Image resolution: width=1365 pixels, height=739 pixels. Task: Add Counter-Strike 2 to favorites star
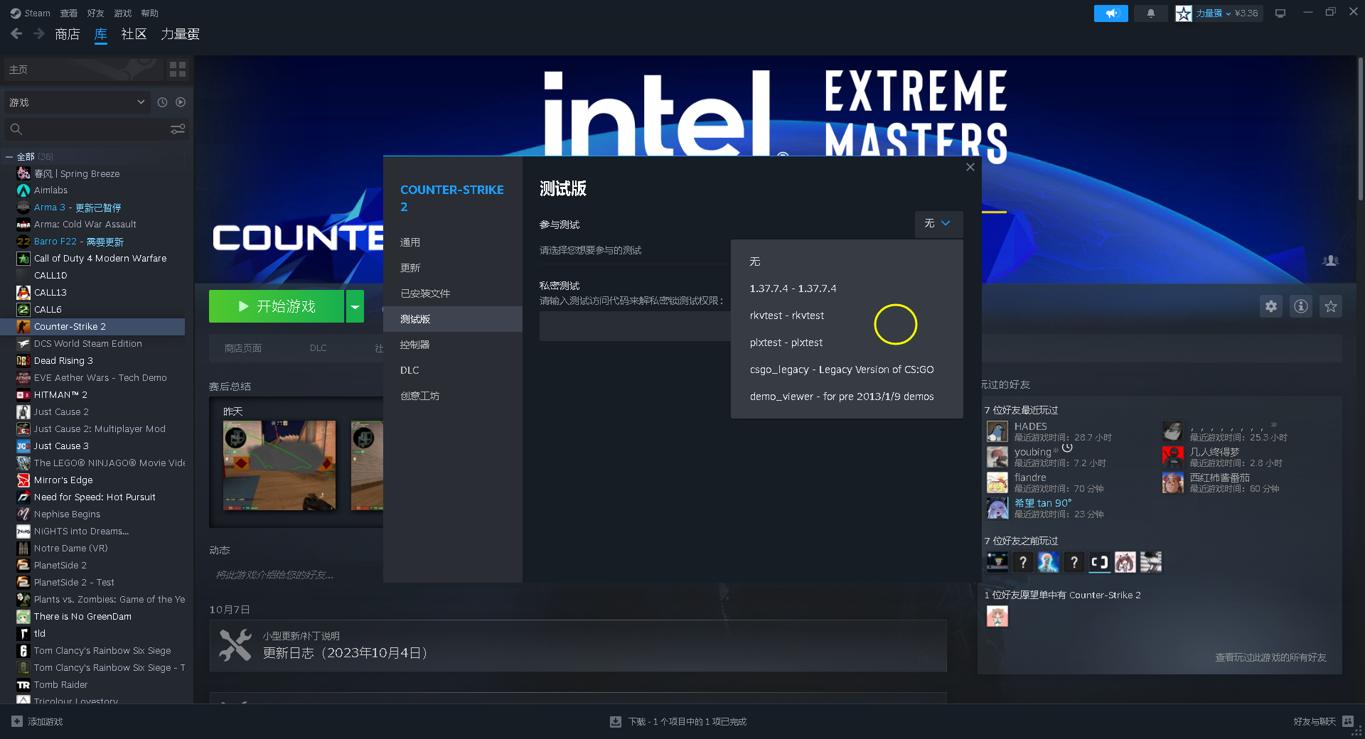(x=1331, y=306)
